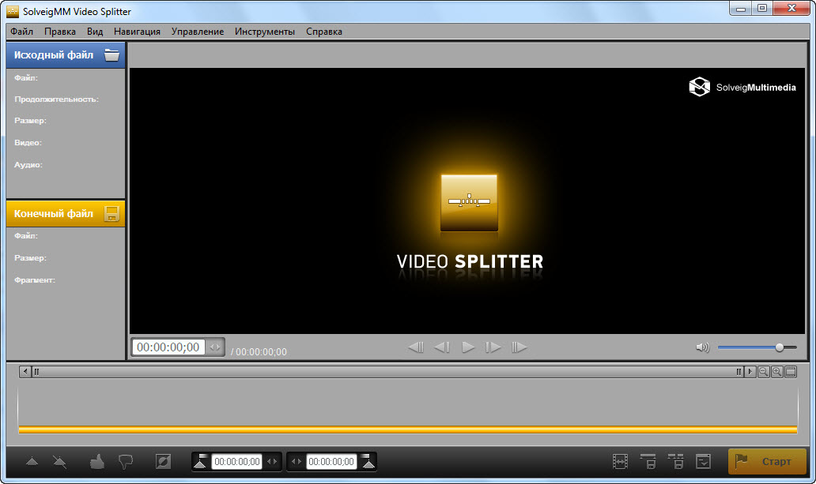816x484 pixels.
Task: Save selected fragment as single file icon
Action: click(x=648, y=461)
